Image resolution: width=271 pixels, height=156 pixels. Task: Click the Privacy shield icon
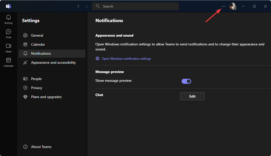tap(25, 88)
